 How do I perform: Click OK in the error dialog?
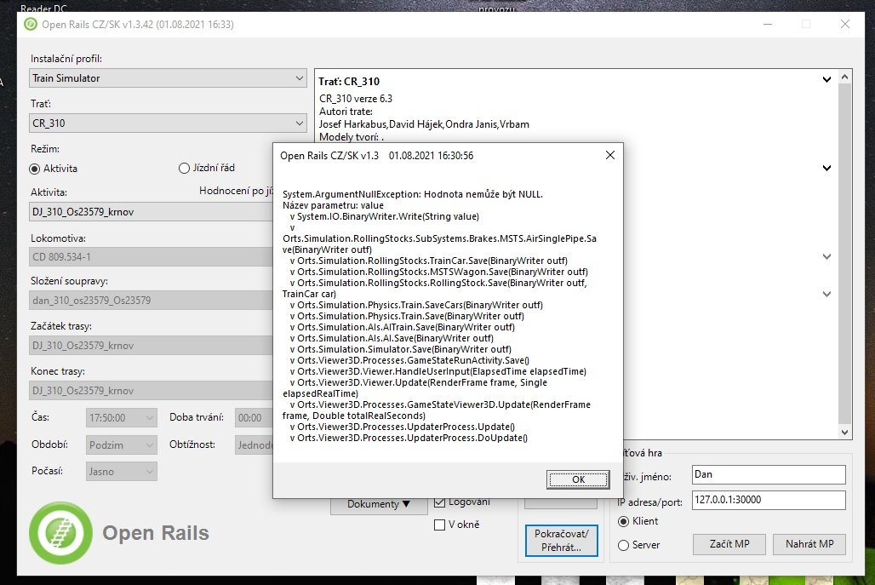(x=578, y=479)
